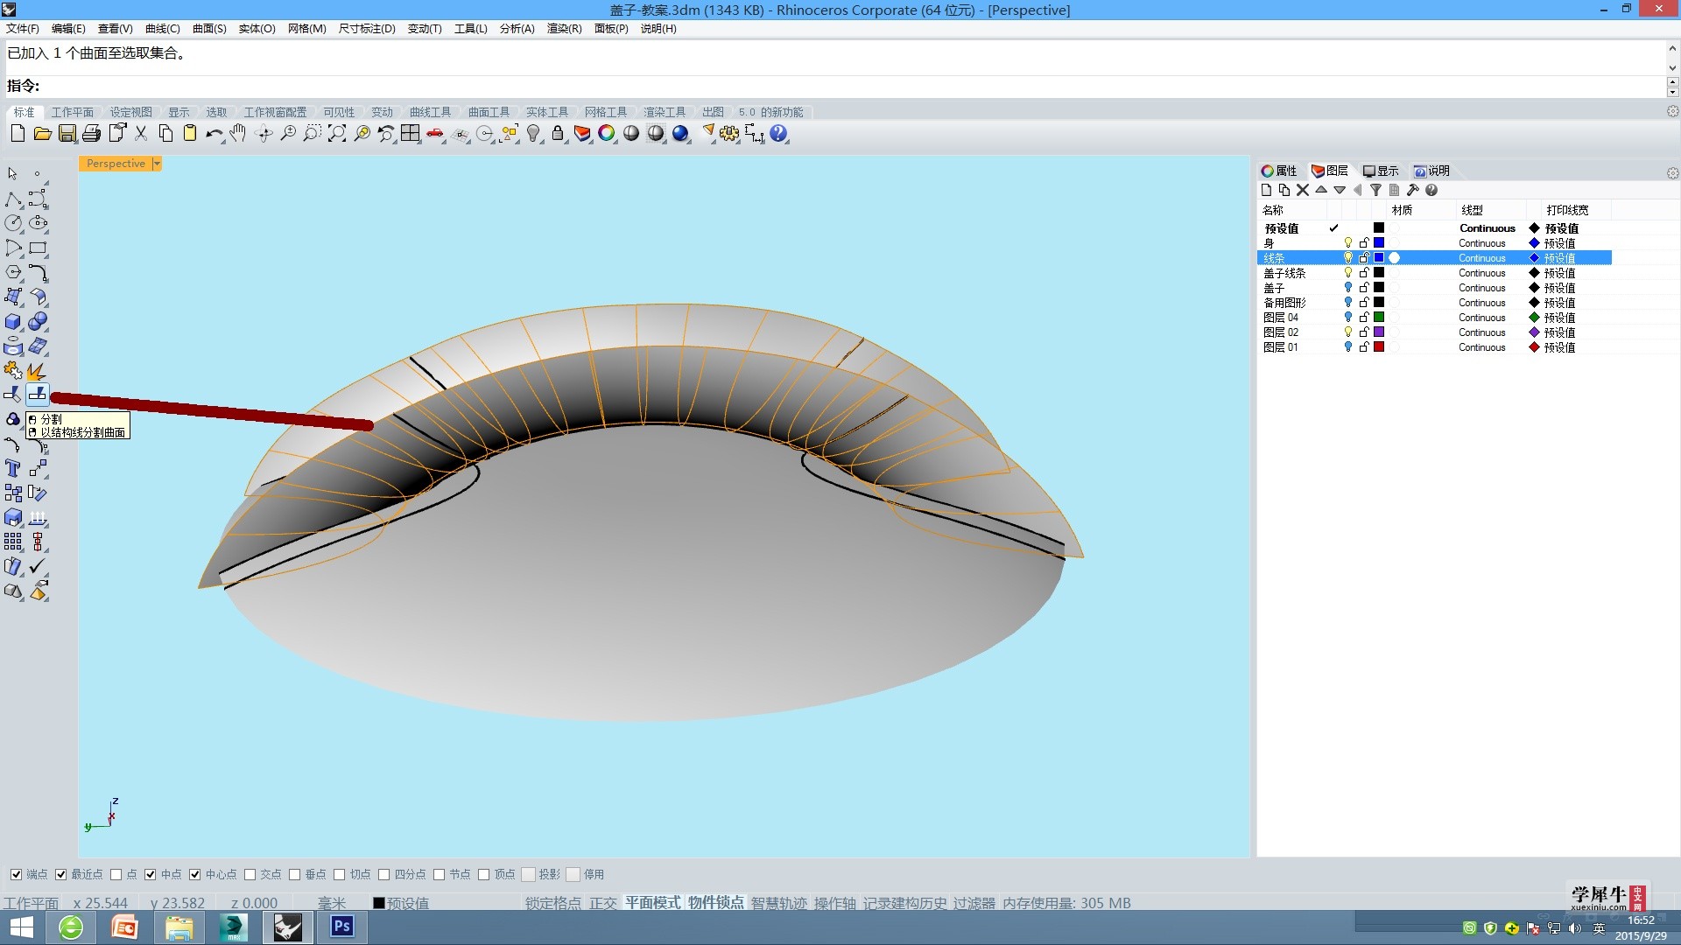Open the 文件(F) menu
The width and height of the screenshot is (1681, 945).
[23, 29]
